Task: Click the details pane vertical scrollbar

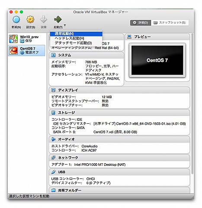Action: [192, 104]
